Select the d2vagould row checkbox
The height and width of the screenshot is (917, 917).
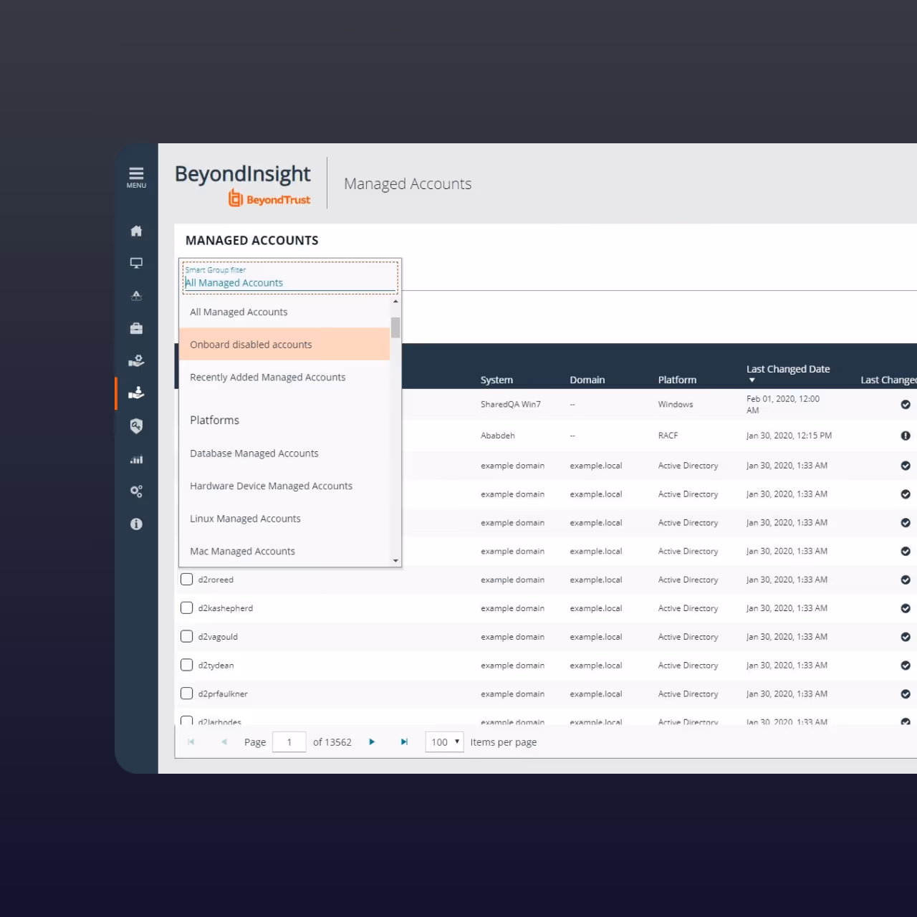point(186,636)
